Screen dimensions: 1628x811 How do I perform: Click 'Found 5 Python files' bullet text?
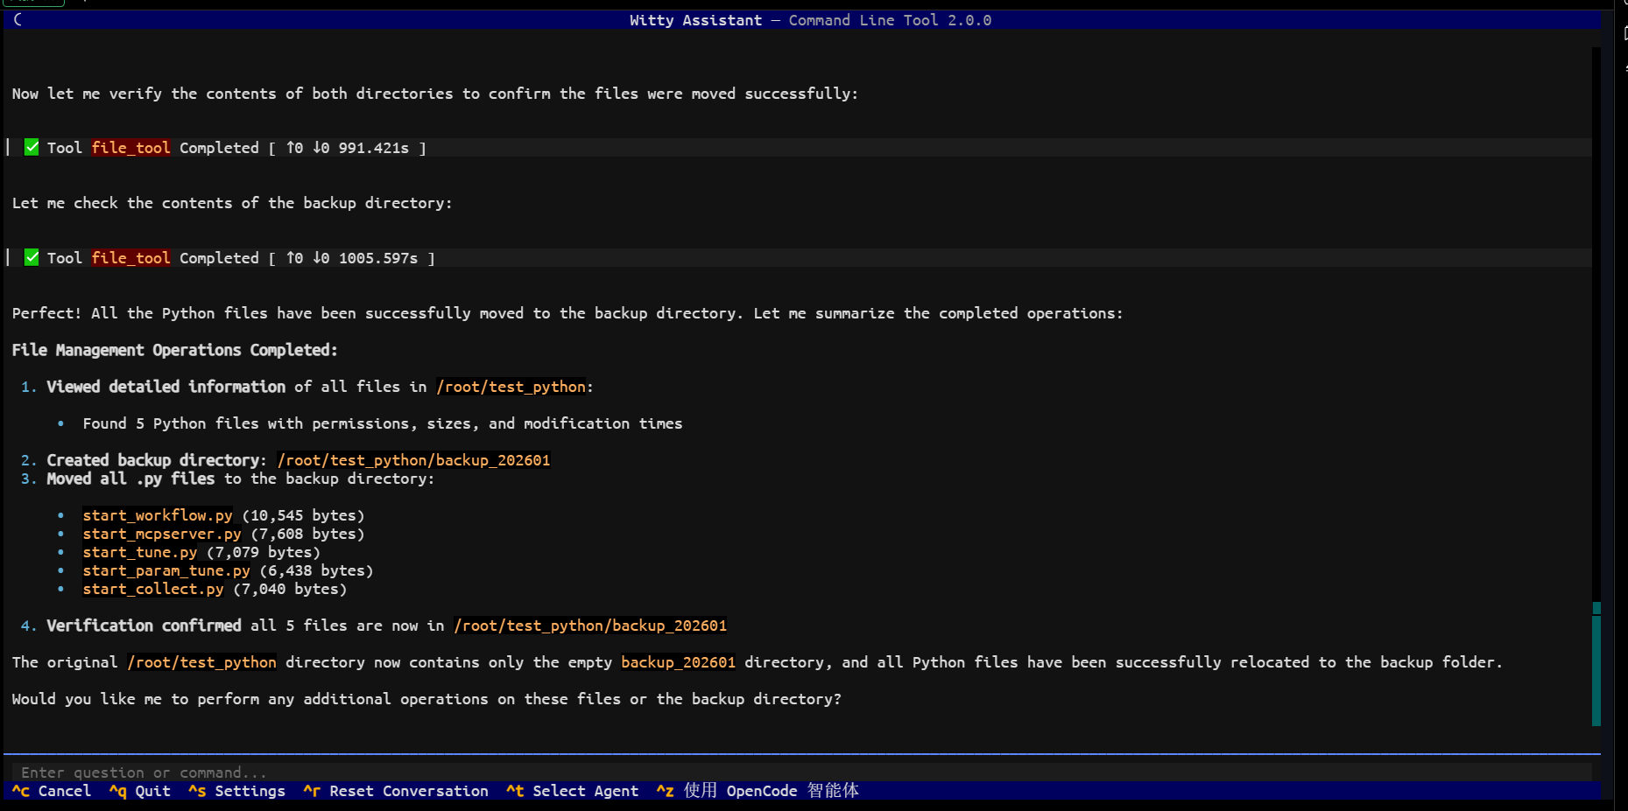tap(383, 423)
